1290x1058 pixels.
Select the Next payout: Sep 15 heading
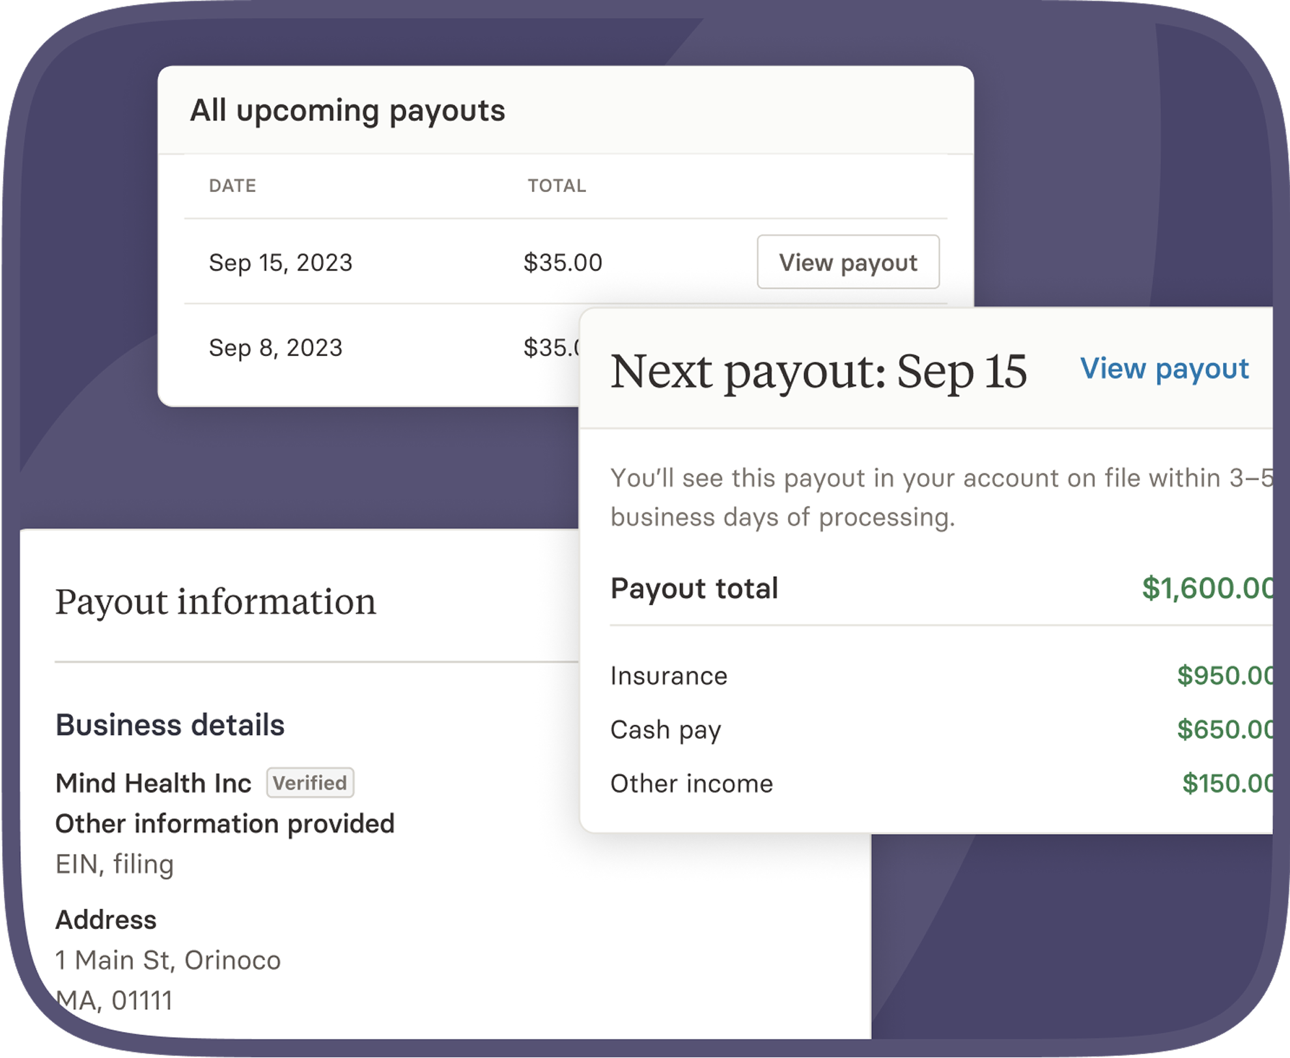820,371
